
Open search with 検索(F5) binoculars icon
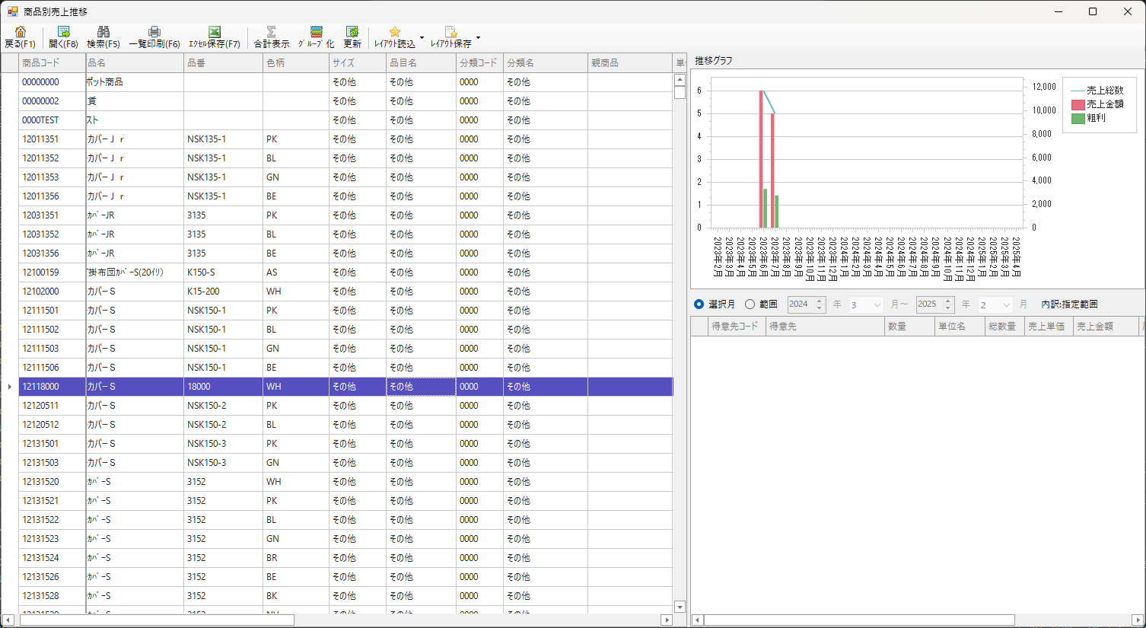103,32
